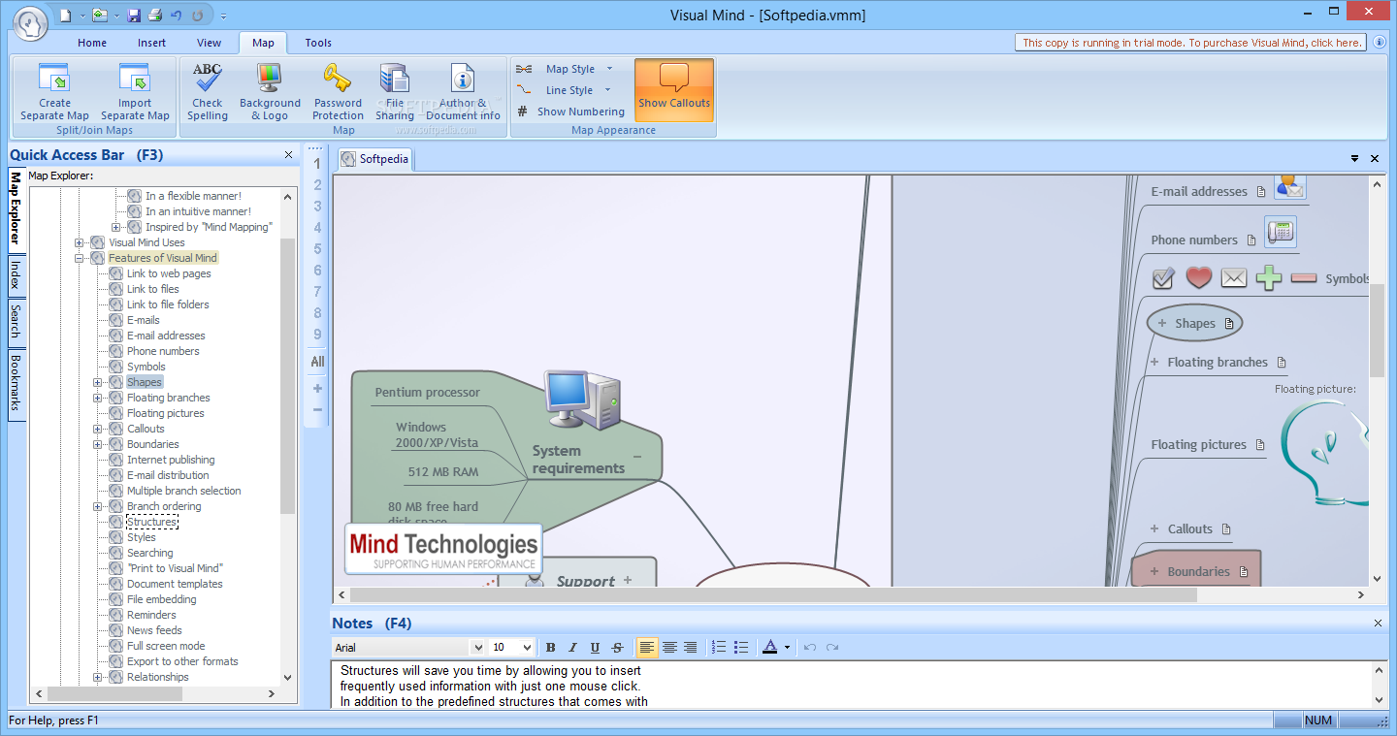Image resolution: width=1397 pixels, height=736 pixels.
Task: Select Link to web pages in tree
Action: click(169, 273)
